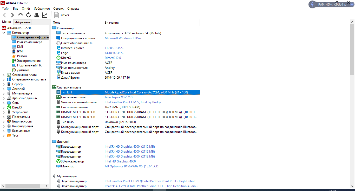Image resolution: width=355 pixels, height=191 pixels.
Task: Expand the Мультимедиа tree node
Action: coord(4,93)
